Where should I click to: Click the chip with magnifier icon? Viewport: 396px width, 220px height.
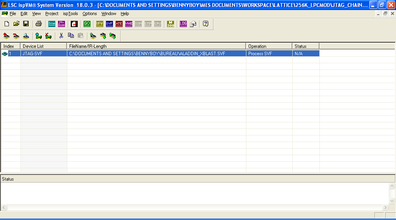(x=26, y=36)
